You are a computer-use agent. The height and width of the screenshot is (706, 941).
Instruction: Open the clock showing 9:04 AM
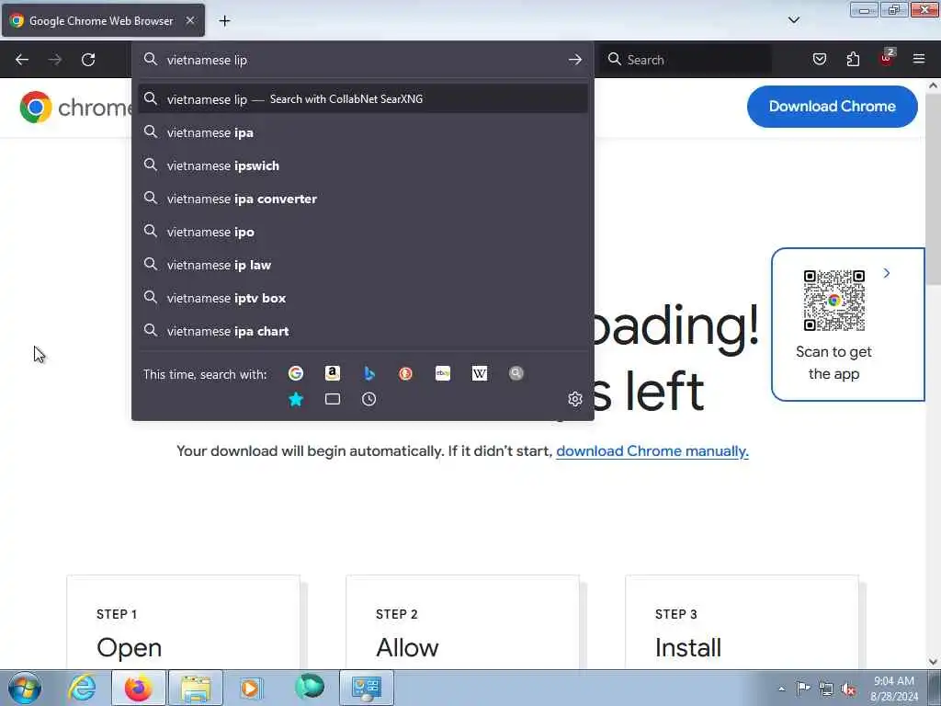click(894, 689)
